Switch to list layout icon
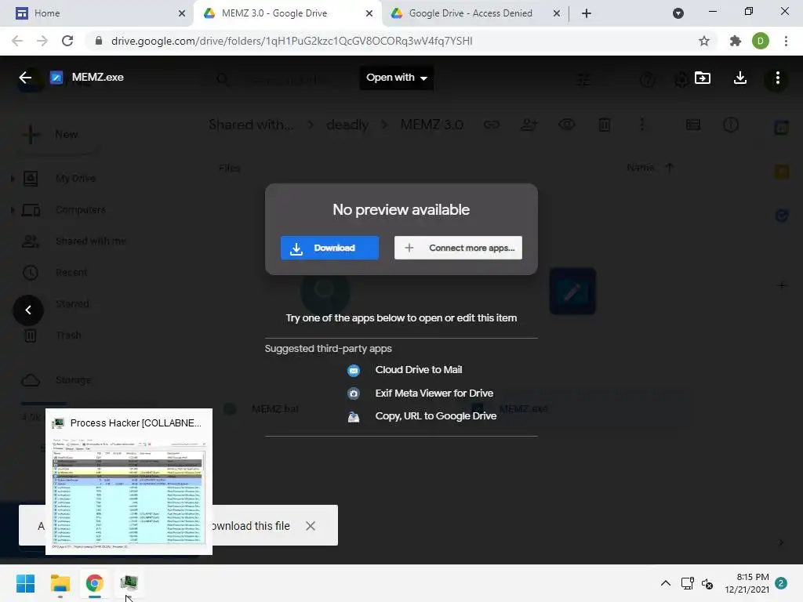803x602 pixels. click(693, 125)
